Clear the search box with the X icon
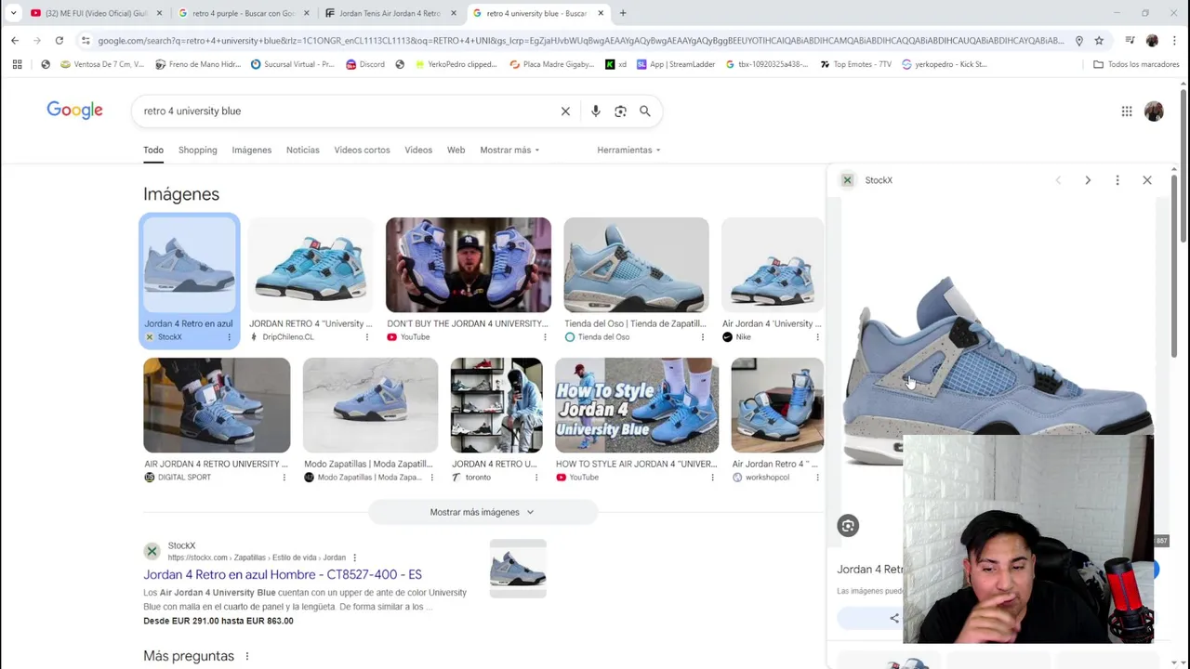Viewport: 1190px width, 669px height. click(x=565, y=111)
